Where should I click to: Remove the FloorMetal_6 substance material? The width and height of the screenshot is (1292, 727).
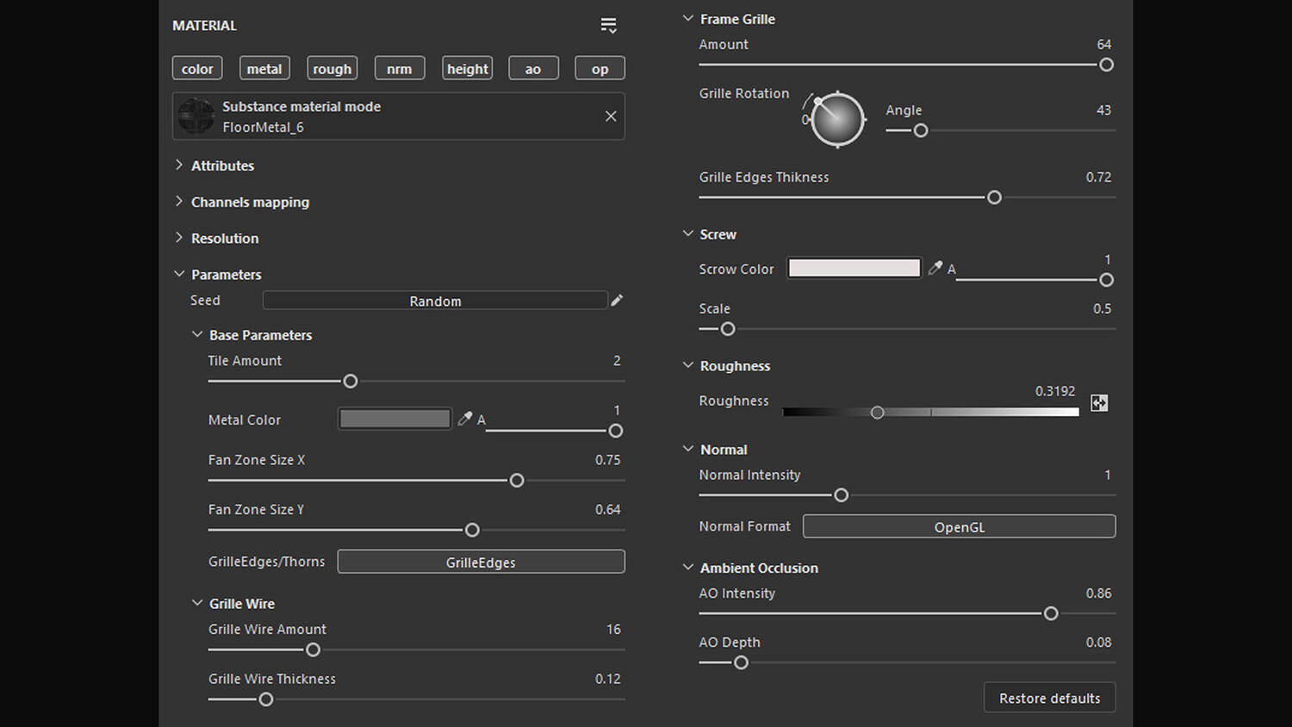pyautogui.click(x=611, y=116)
